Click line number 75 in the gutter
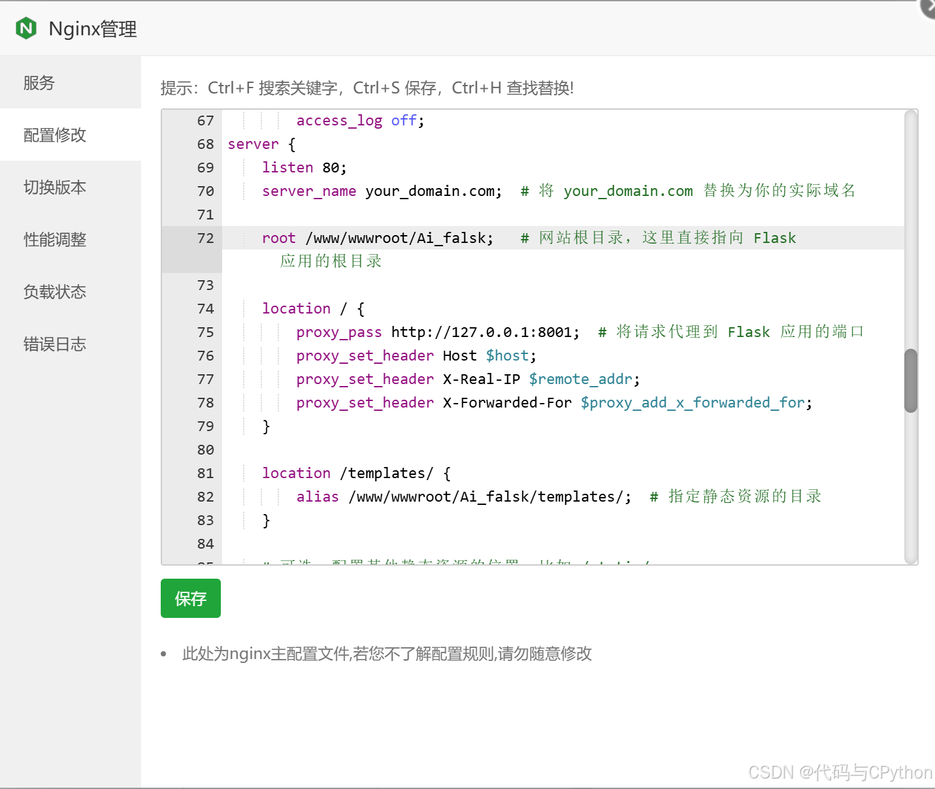 click(205, 332)
